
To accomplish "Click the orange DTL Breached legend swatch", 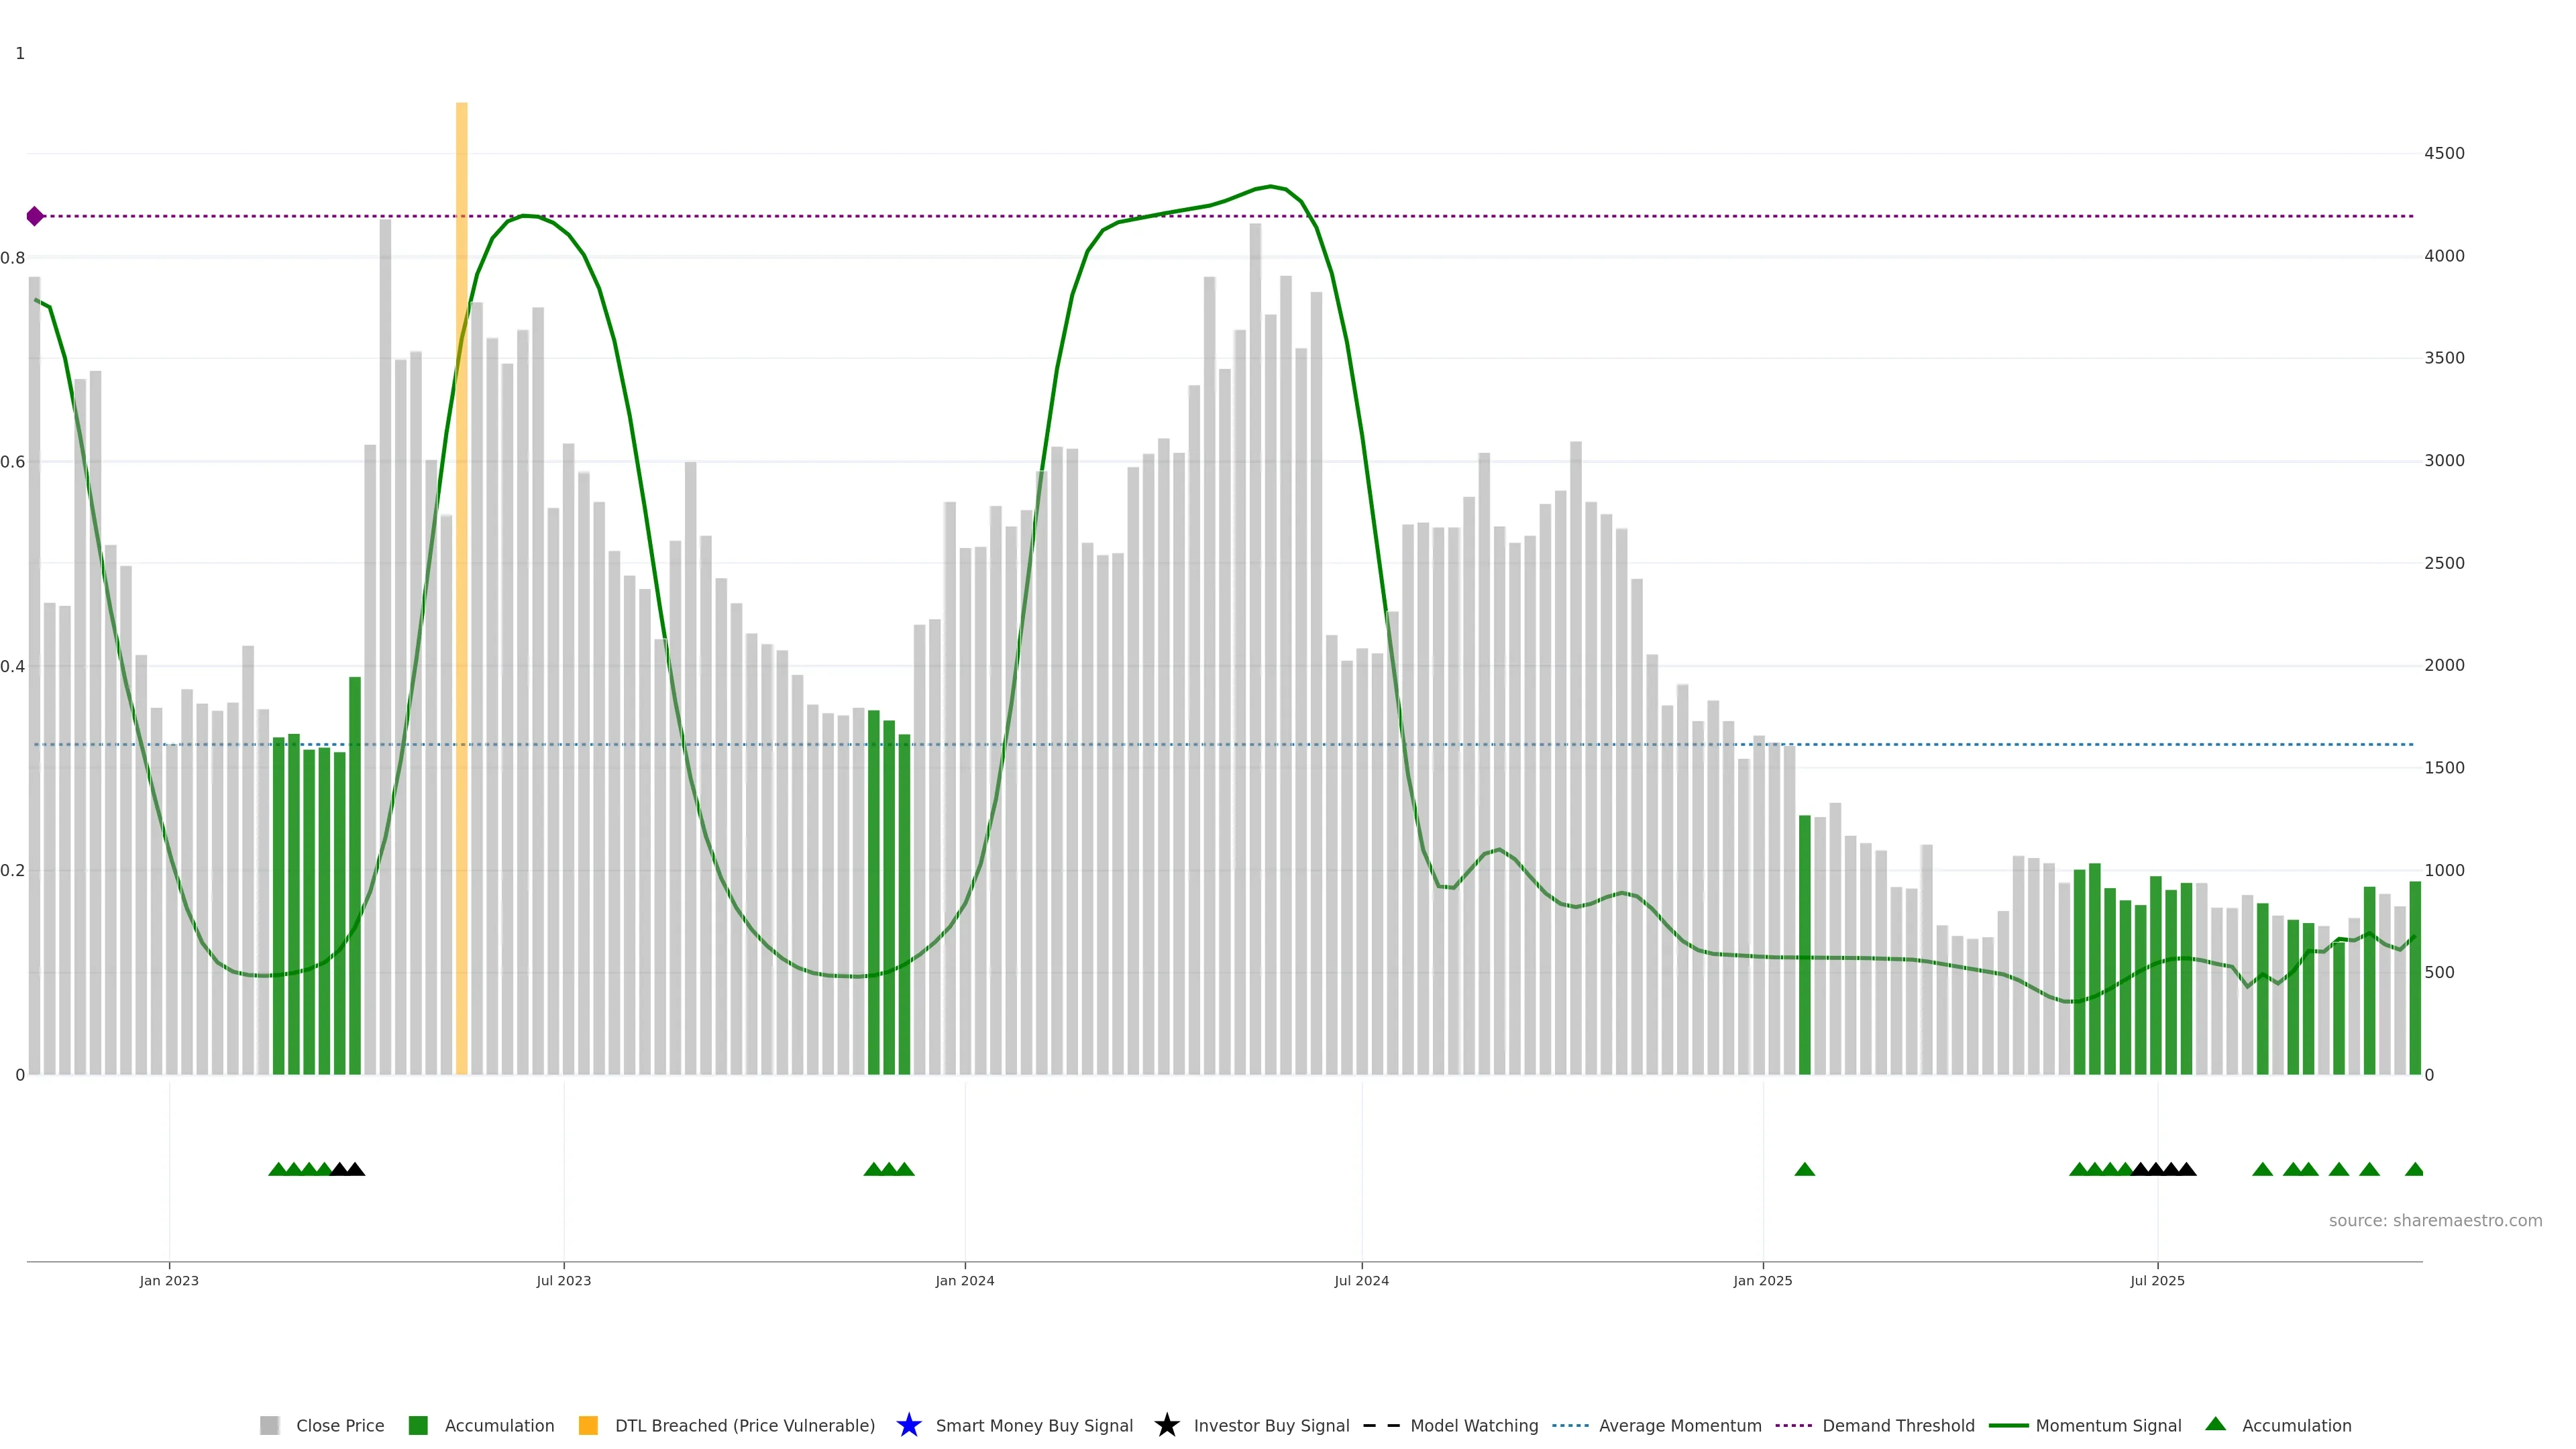I will pyautogui.click(x=588, y=1425).
